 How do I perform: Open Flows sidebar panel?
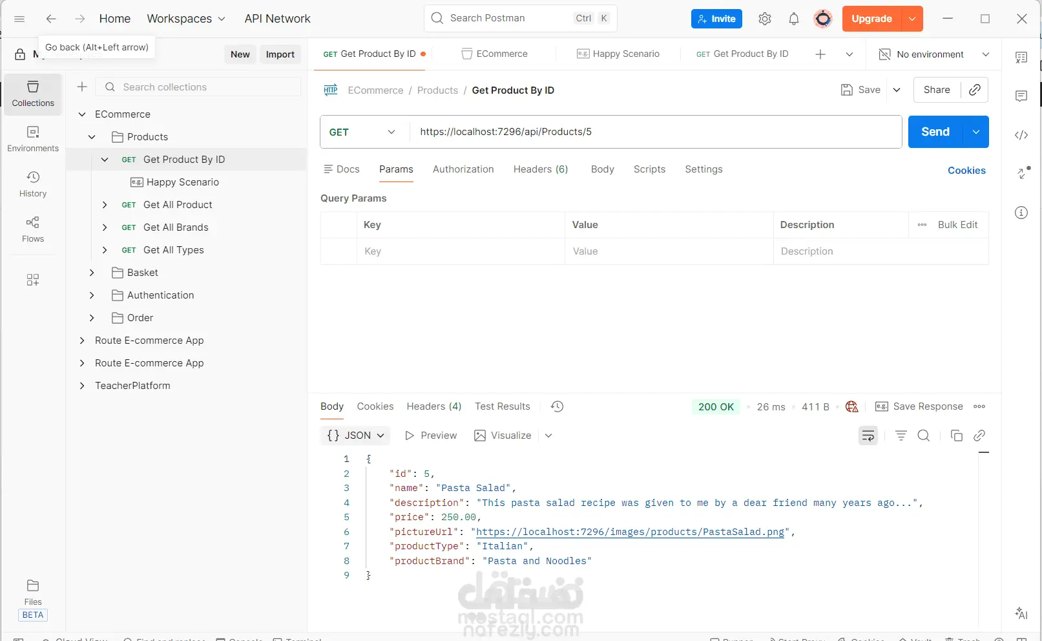[33, 230]
